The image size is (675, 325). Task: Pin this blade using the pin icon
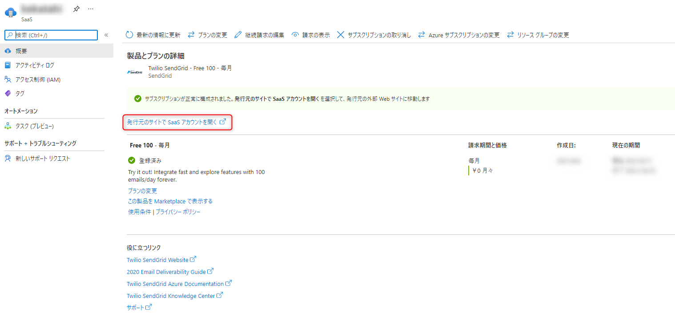[x=76, y=8]
